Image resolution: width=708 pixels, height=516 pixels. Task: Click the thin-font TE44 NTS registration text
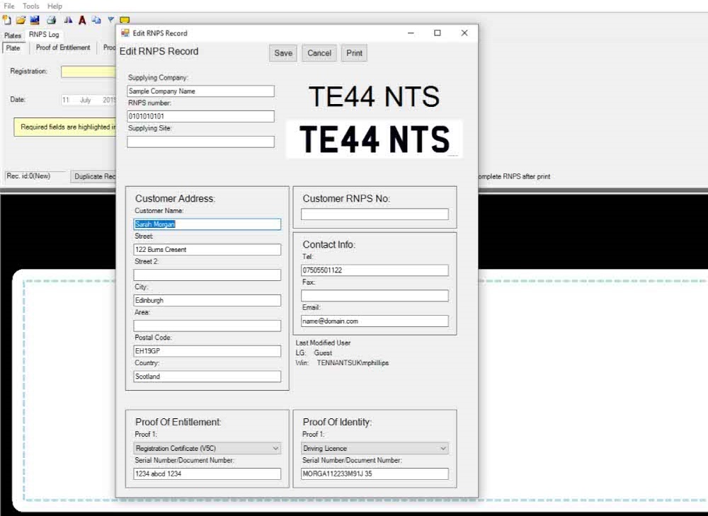pos(374,96)
